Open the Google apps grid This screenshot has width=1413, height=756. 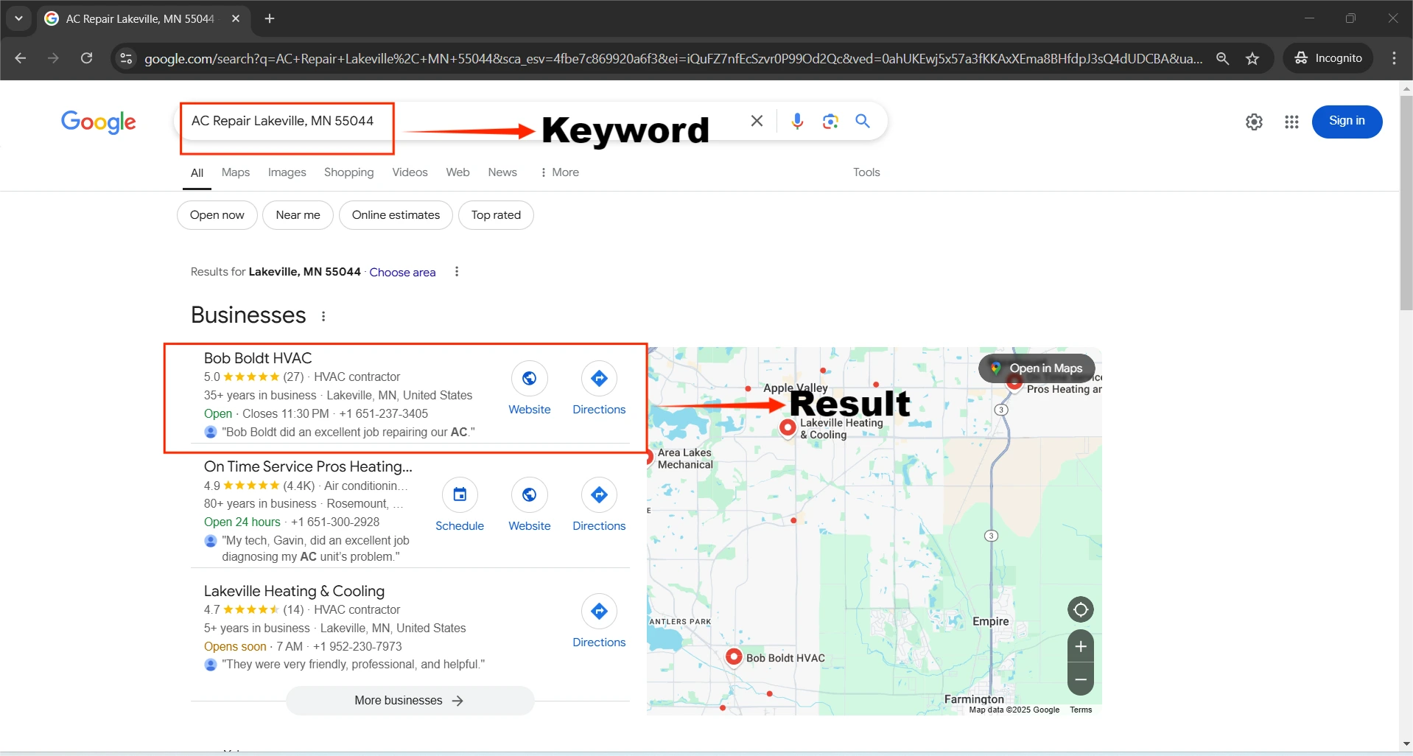[x=1291, y=122]
